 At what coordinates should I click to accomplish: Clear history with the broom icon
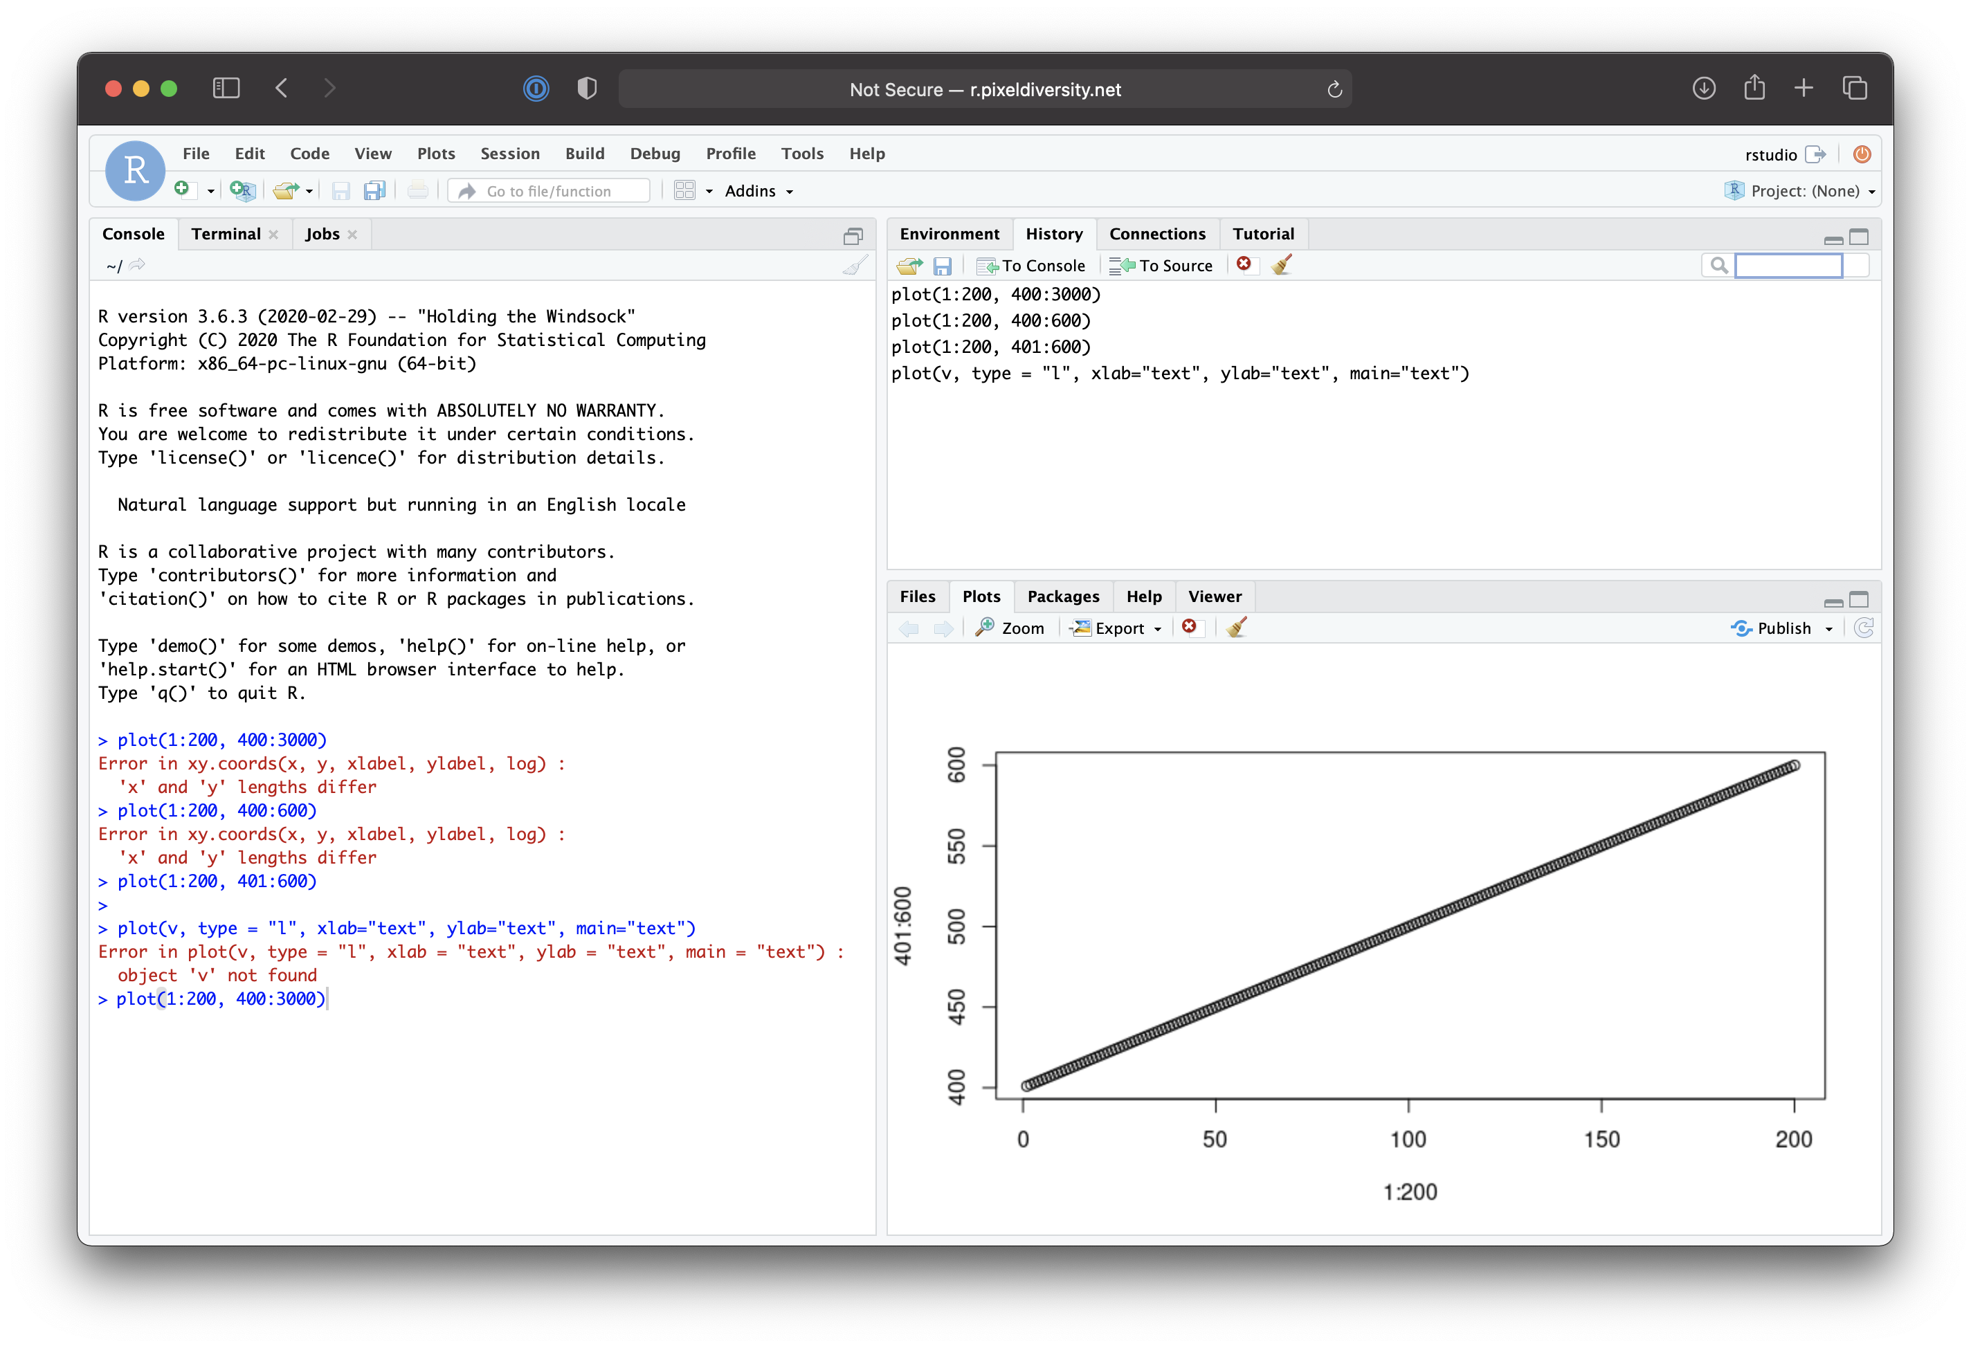(x=1282, y=265)
